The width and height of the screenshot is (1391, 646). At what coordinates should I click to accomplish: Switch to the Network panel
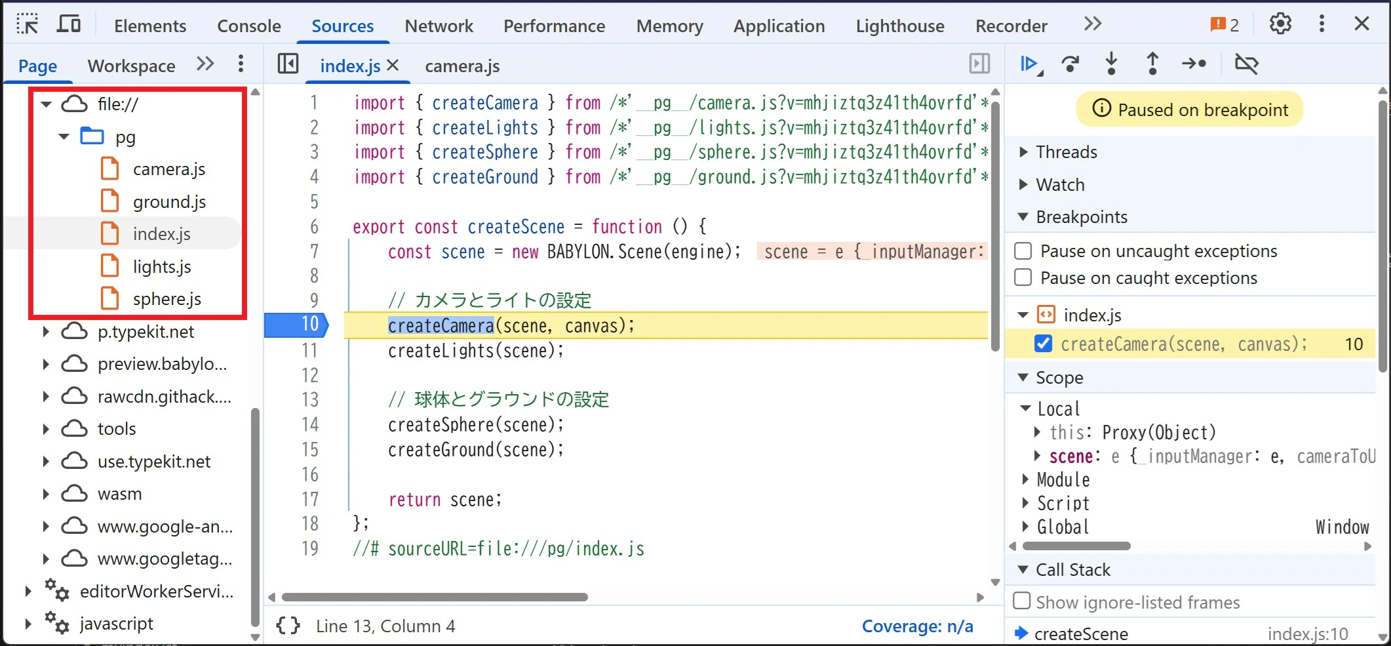tap(439, 26)
